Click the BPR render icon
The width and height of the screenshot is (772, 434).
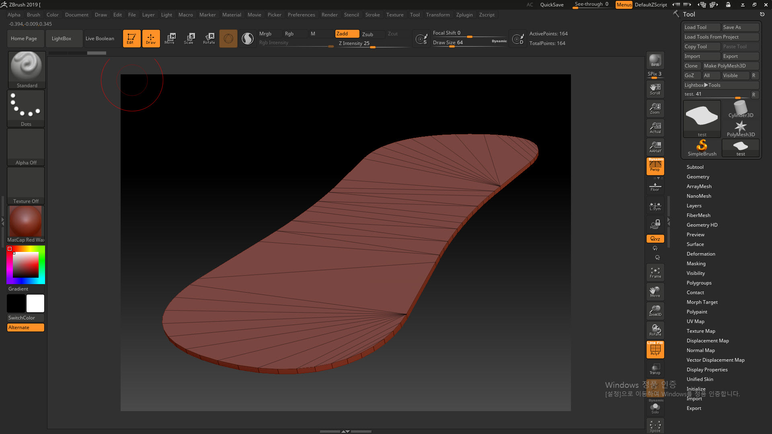tap(655, 60)
